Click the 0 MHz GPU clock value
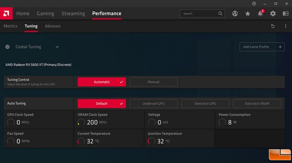 (x=23, y=122)
